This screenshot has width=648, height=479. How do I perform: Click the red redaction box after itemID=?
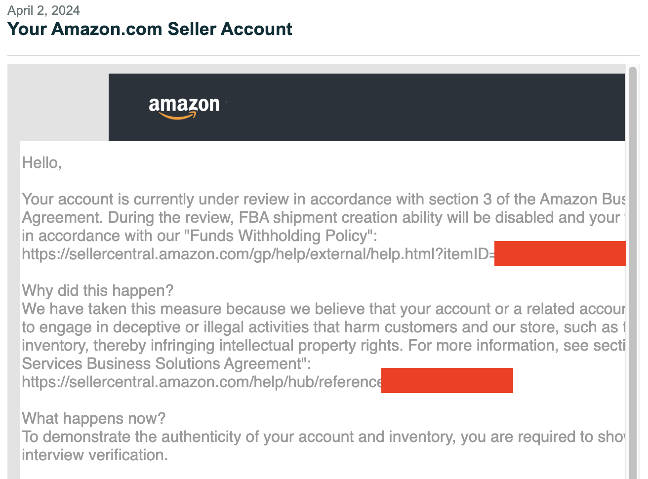560,254
